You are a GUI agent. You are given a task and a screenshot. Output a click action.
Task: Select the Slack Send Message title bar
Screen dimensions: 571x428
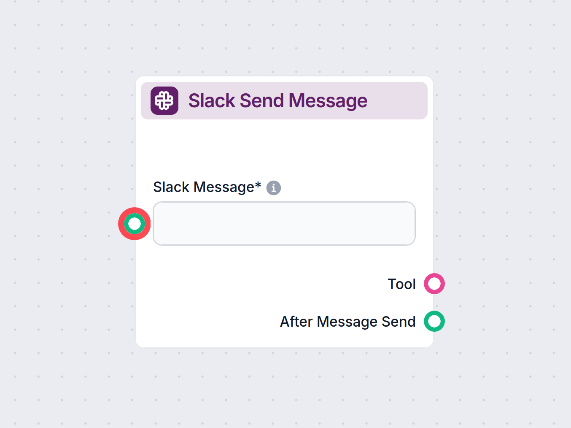click(x=284, y=100)
